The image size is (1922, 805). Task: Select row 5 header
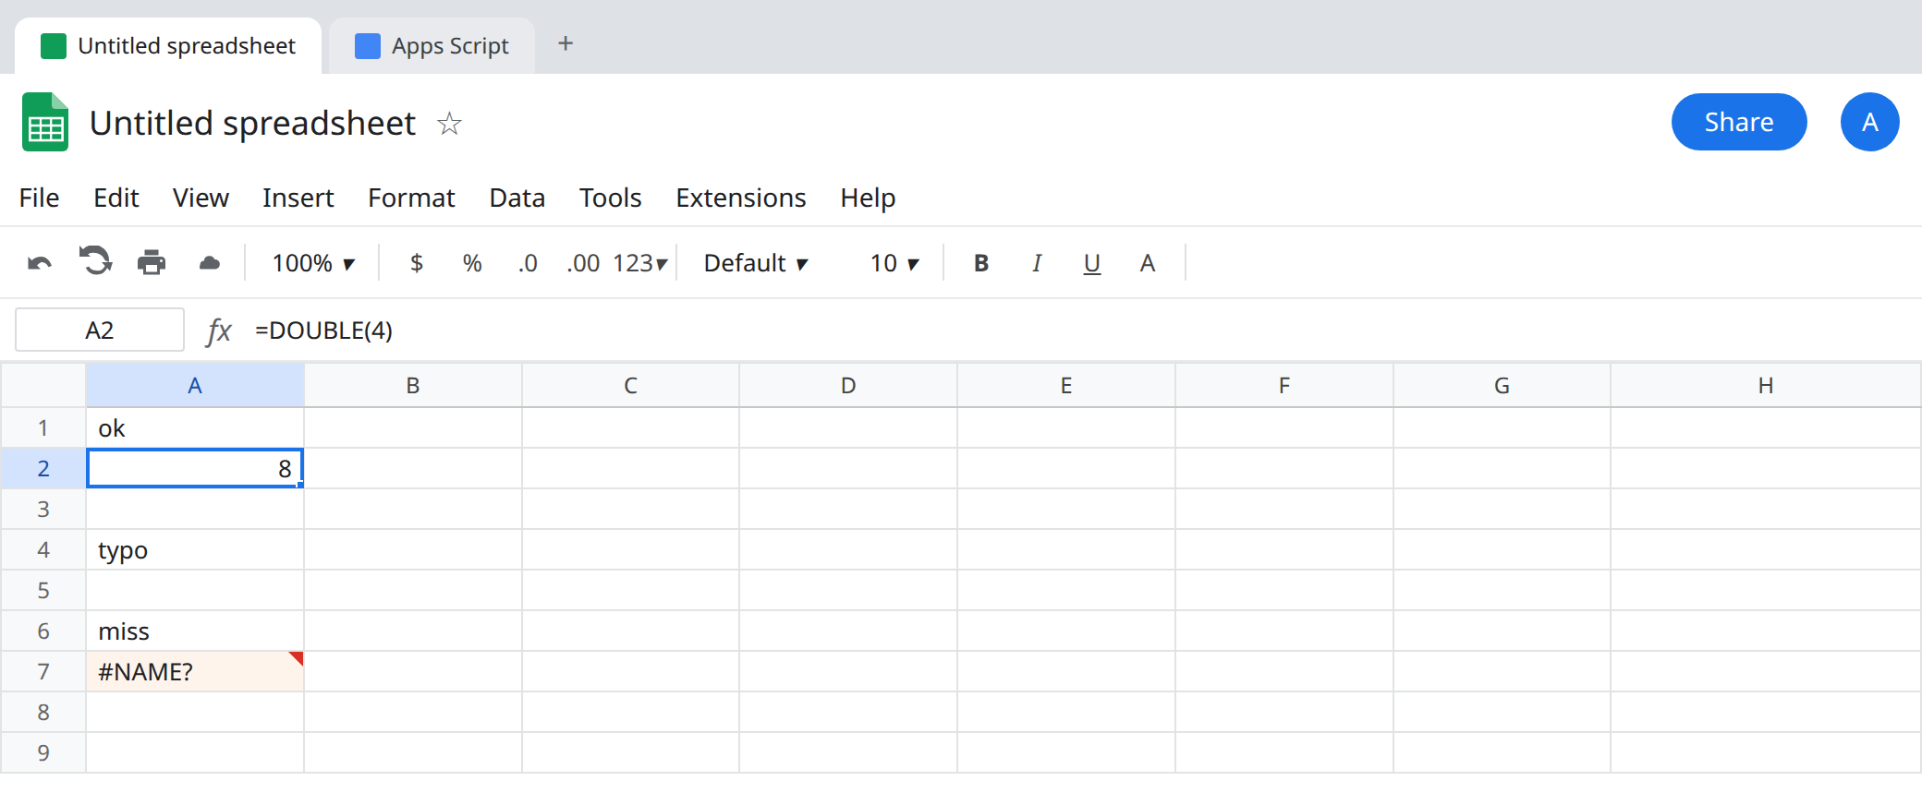click(43, 590)
